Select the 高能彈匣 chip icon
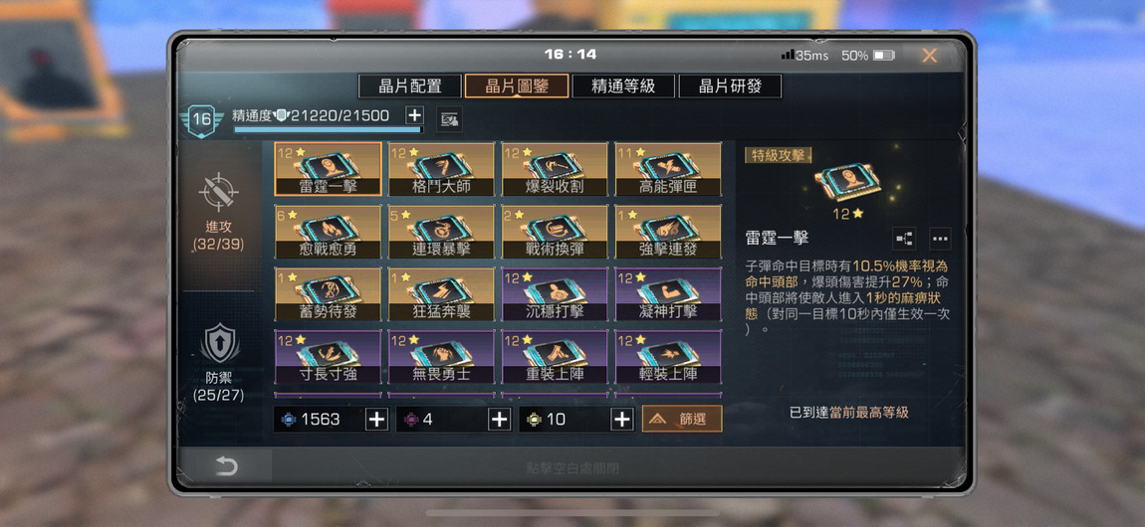 [x=668, y=169]
